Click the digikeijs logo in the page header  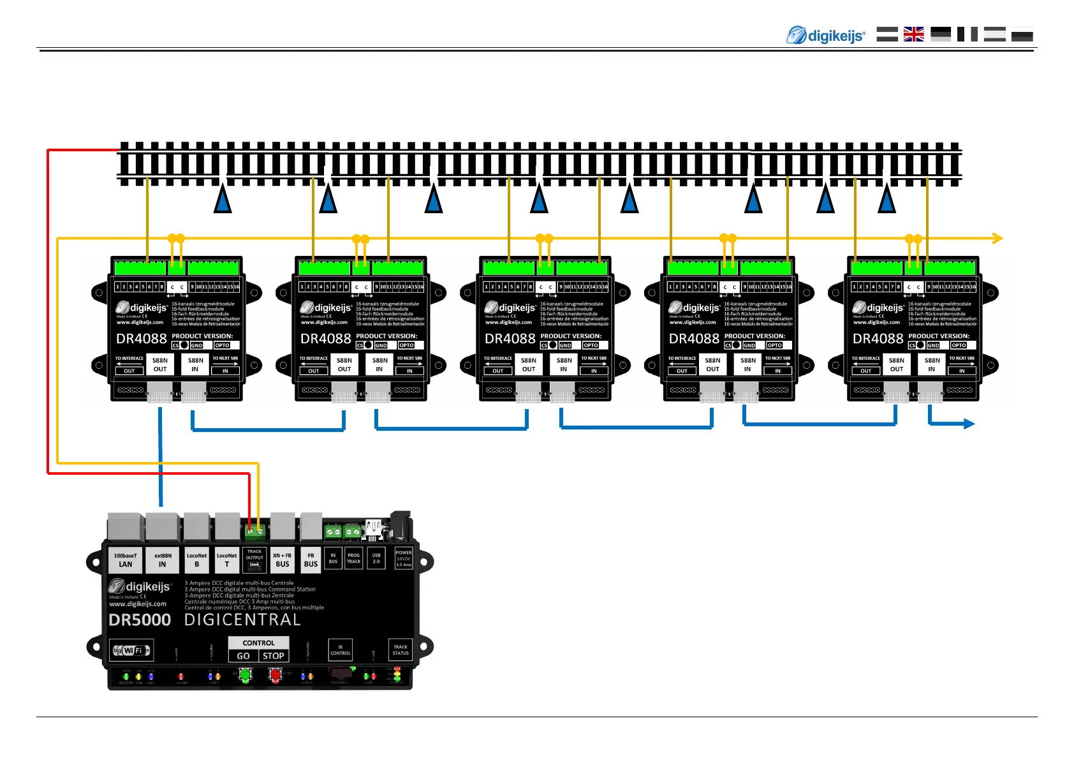coord(826,35)
